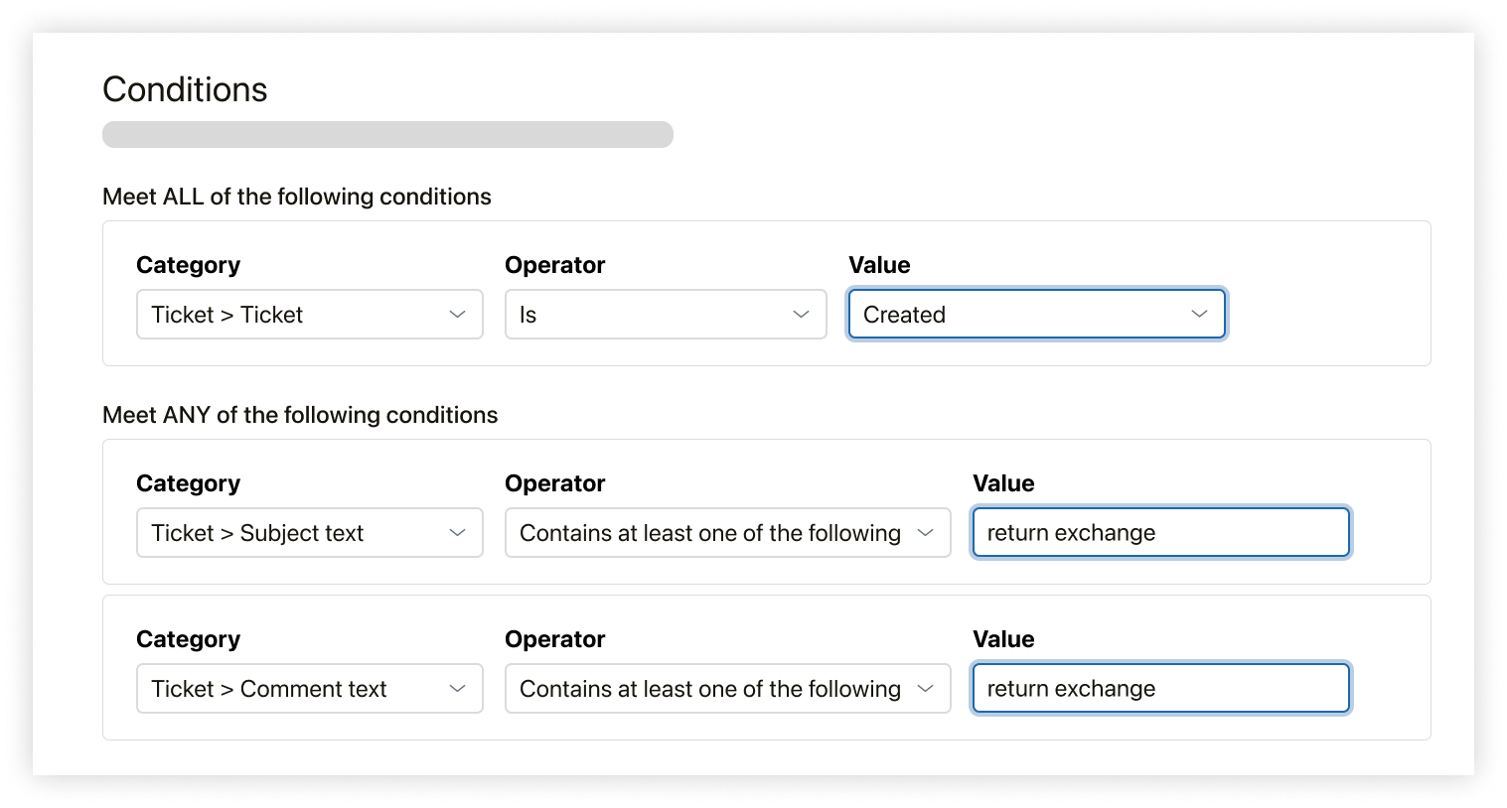Click the Meet ALL of the following conditions label
The image size is (1507, 808).
(x=296, y=197)
